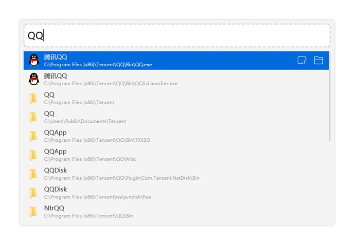Viewport: 354px width, 245px height.
Task: Click the run-as-admin window icon in the highlighted row
Action: point(302,60)
